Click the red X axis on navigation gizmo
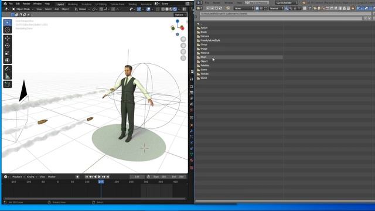 tap(182, 28)
